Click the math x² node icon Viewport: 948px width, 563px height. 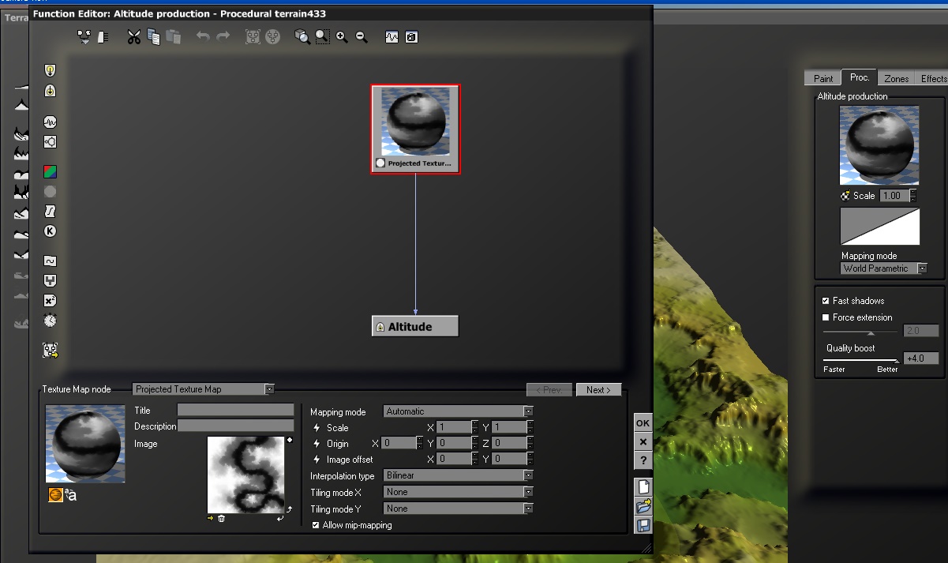[51, 301]
